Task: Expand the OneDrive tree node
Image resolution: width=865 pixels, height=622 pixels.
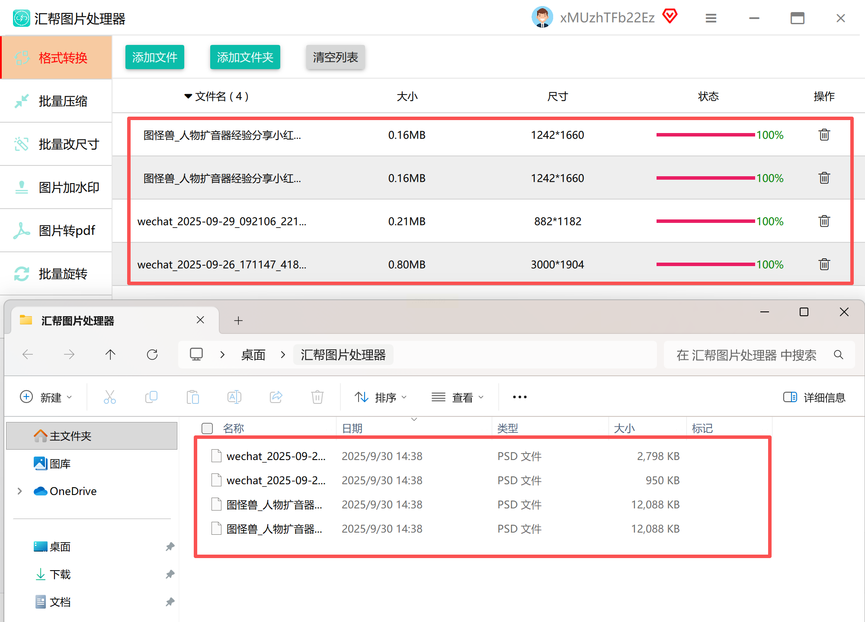Action: pos(20,491)
